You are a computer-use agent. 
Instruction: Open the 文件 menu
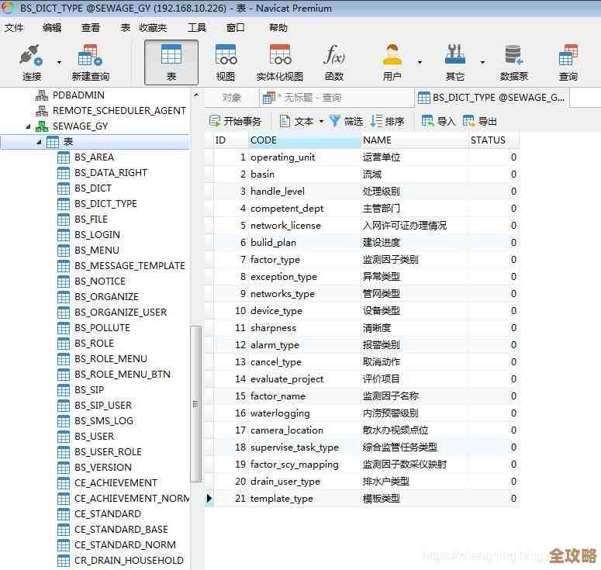[x=14, y=28]
